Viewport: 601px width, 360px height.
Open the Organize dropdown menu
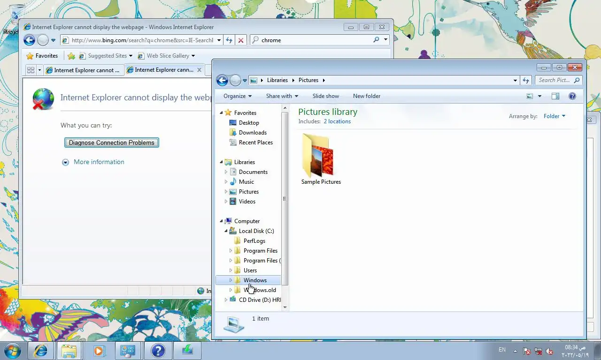click(237, 96)
